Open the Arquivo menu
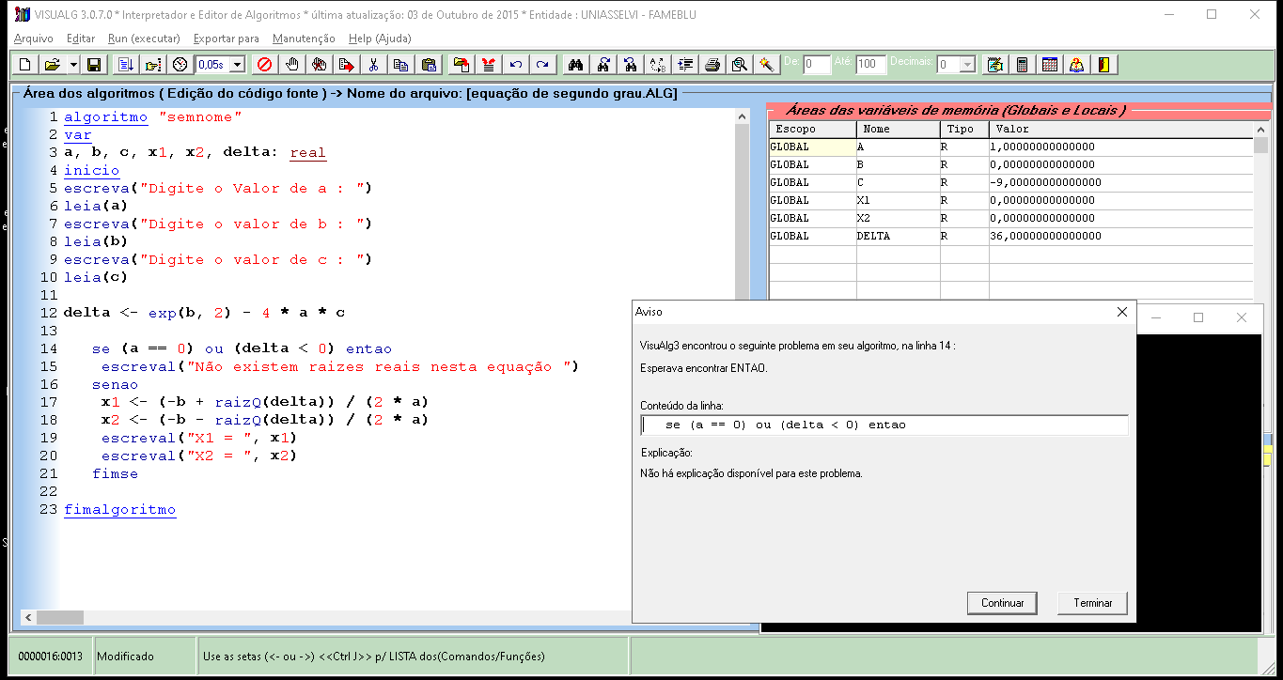Screen dimensions: 1283x680 pyautogui.click(x=34, y=39)
